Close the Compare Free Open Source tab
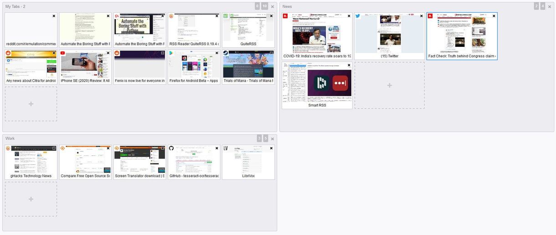This screenshot has height=235, width=556. point(108,148)
